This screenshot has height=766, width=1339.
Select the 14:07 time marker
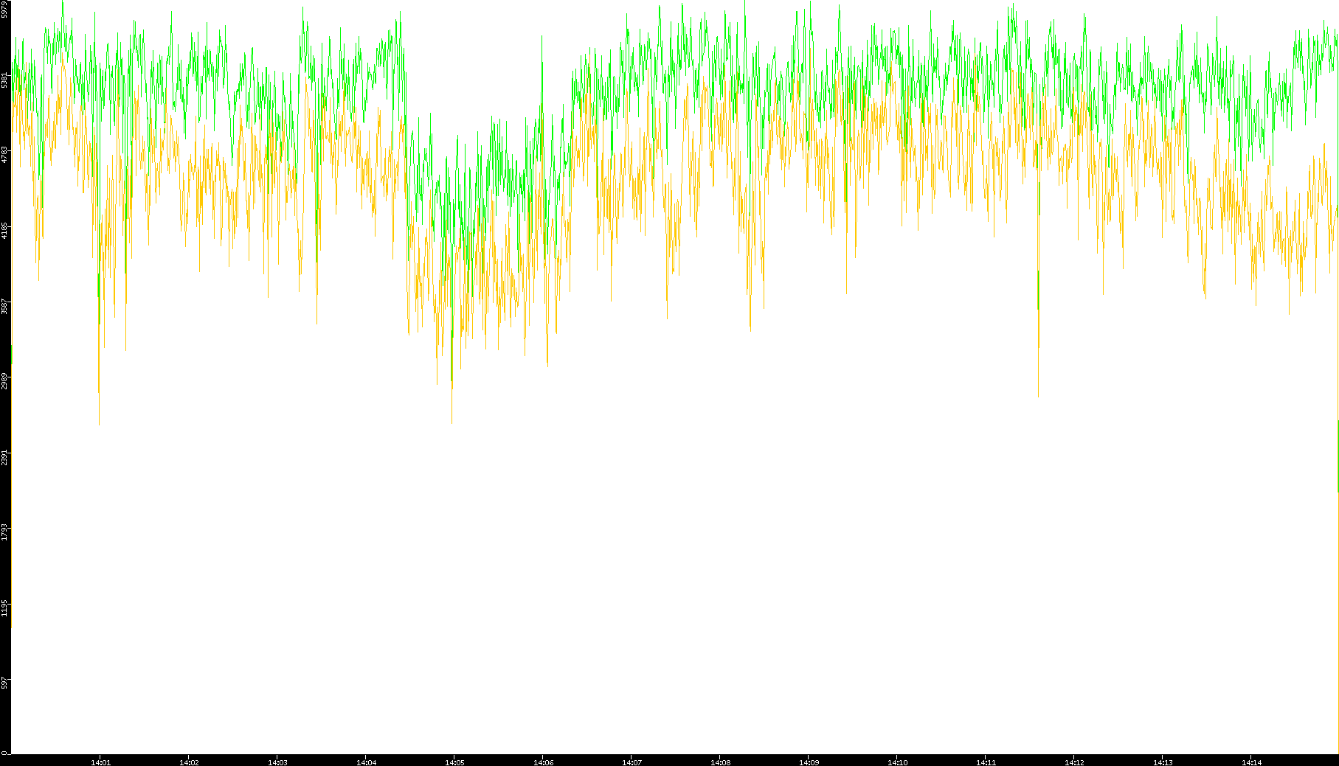632,762
